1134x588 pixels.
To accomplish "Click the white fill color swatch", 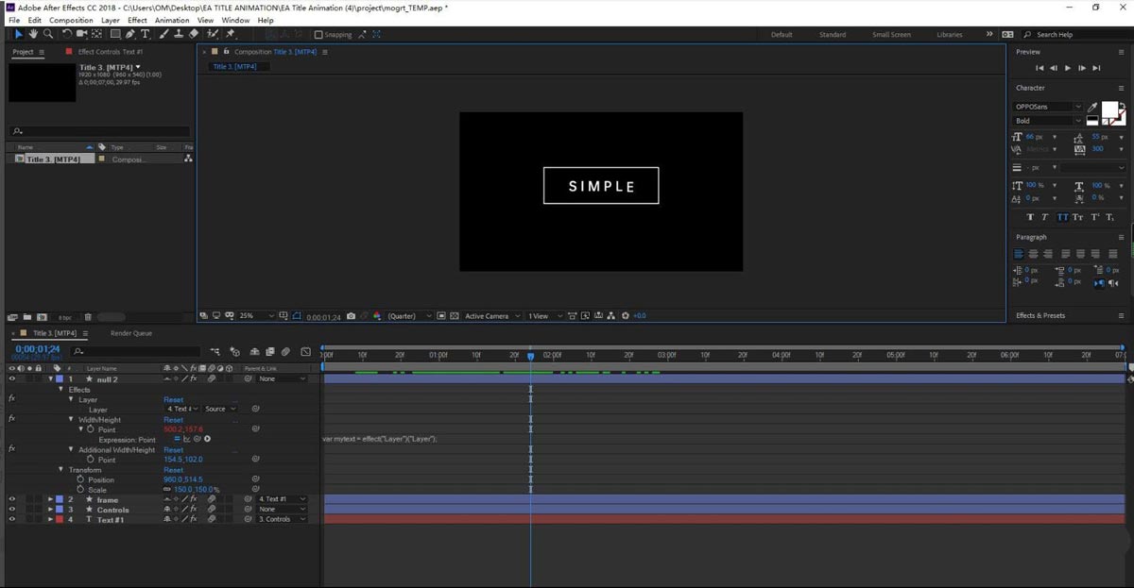I will pyautogui.click(x=1108, y=109).
